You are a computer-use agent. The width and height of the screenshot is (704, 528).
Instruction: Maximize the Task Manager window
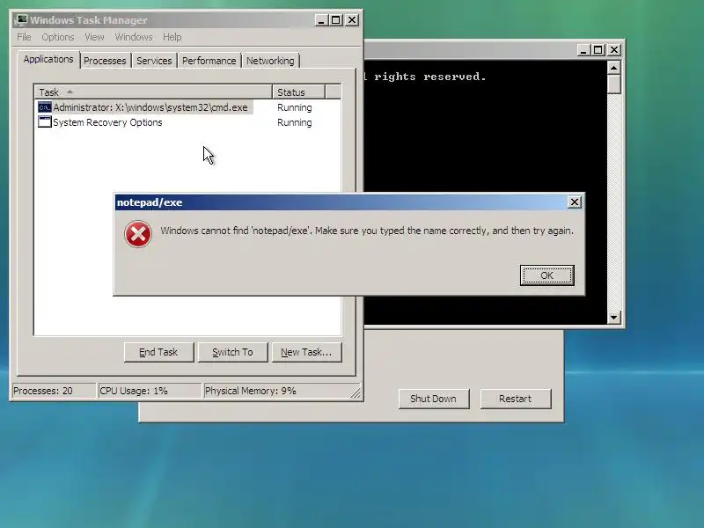coord(336,20)
